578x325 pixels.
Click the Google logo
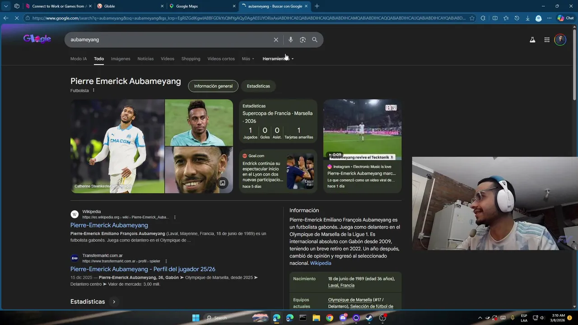point(37,39)
